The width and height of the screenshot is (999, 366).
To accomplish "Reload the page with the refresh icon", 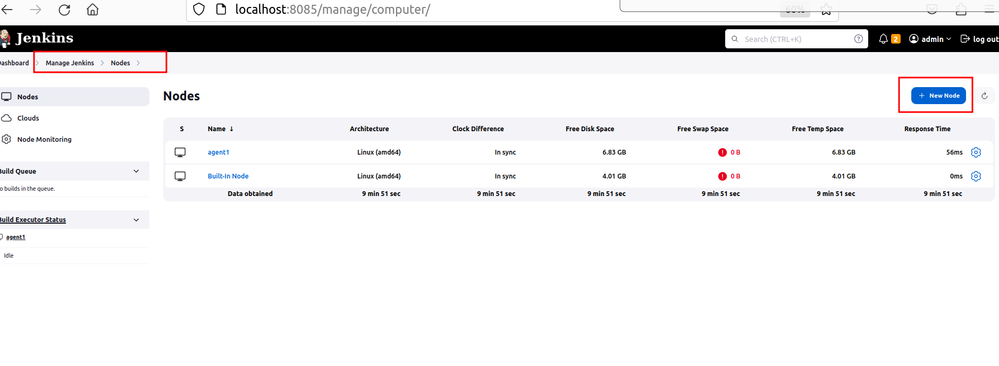I will 64,10.
